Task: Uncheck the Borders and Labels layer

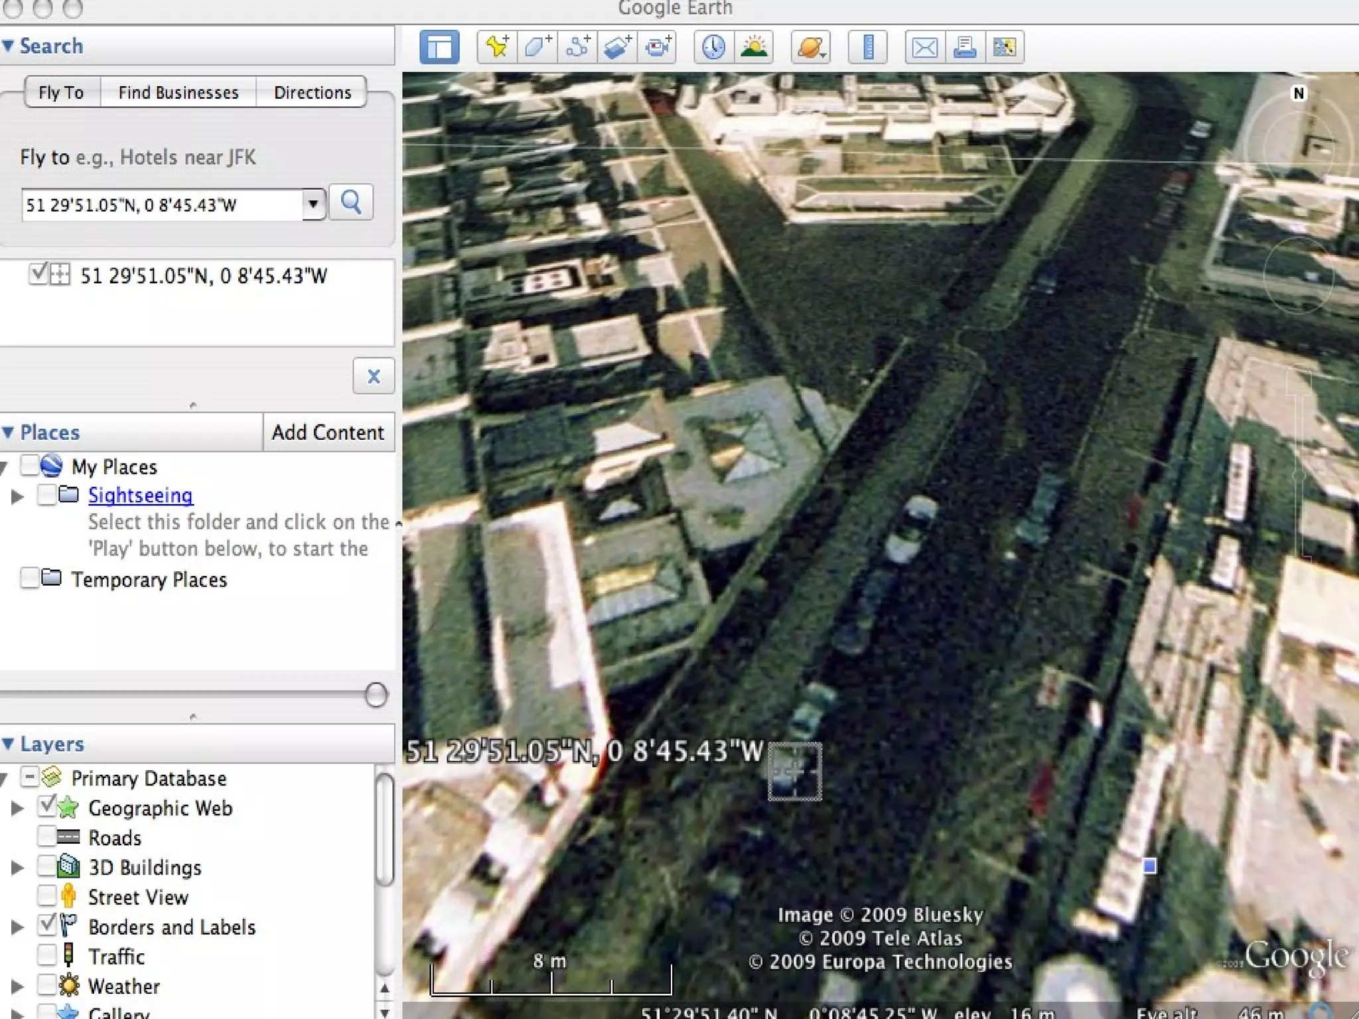Action: (x=47, y=925)
